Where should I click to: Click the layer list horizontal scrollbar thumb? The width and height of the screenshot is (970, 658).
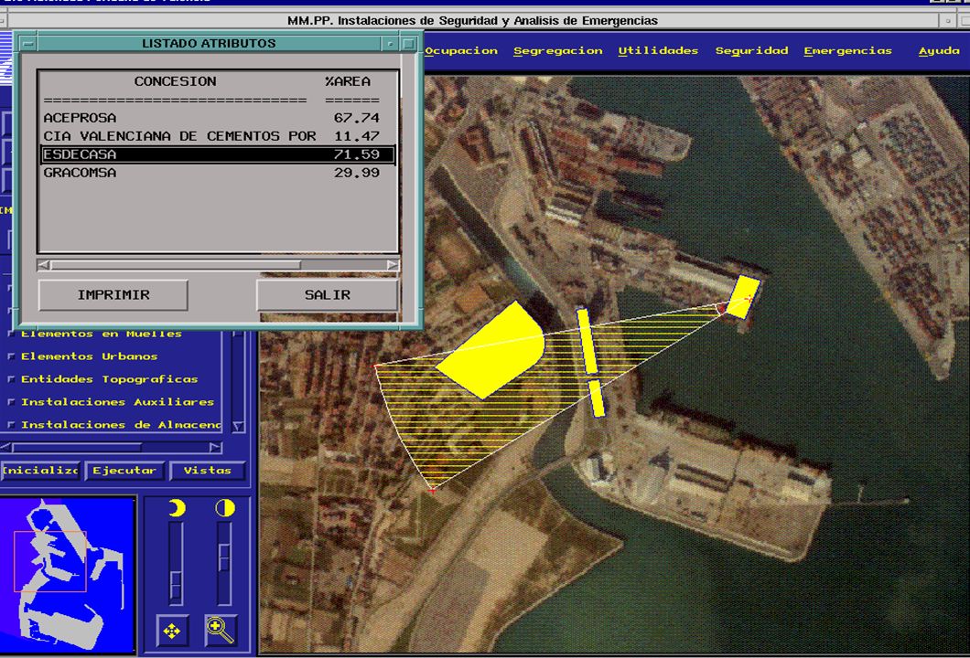tap(77, 447)
